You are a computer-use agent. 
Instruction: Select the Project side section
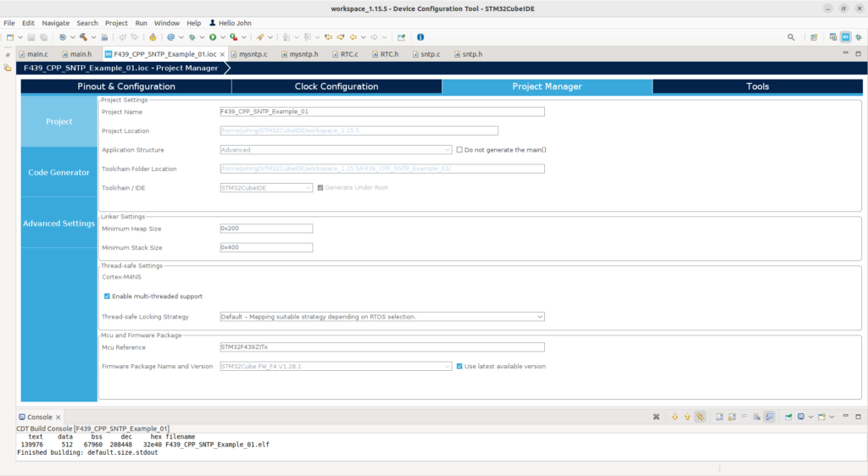click(58, 122)
